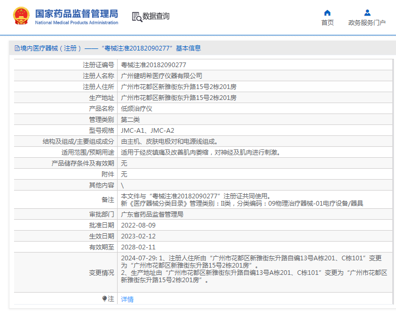Click the lightbulb icon beside 注
The height and width of the screenshot is (315, 396).
tap(105, 298)
